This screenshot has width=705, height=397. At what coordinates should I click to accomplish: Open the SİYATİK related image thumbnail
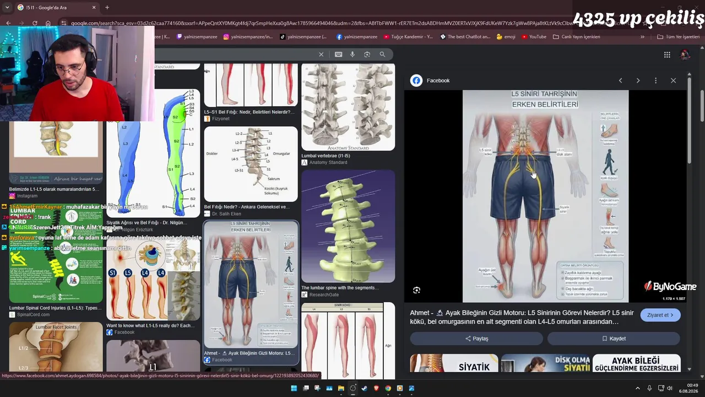[453, 363]
